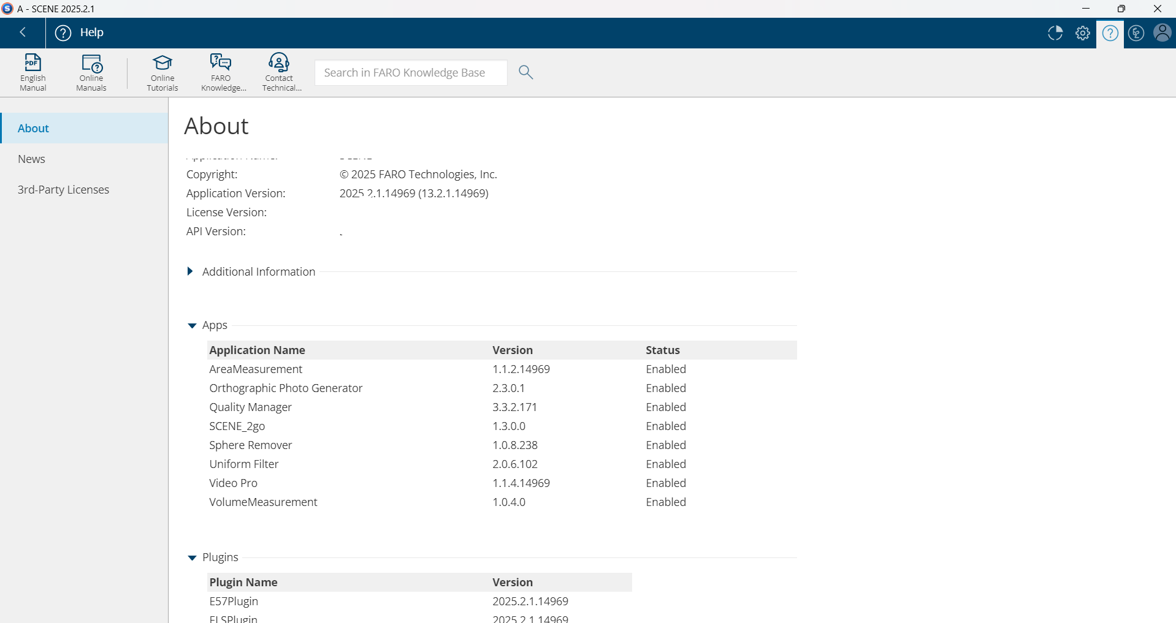Click Contact Technical Support icon
This screenshot has width=1176, height=623.
(280, 72)
